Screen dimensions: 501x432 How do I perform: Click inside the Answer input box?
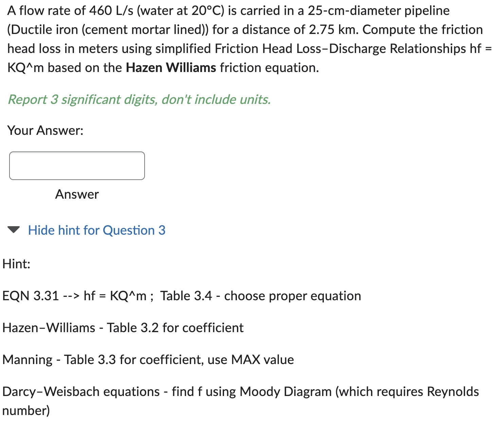77,166
